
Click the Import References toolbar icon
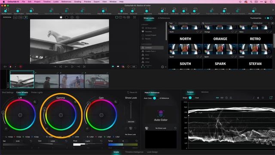coord(104,10)
